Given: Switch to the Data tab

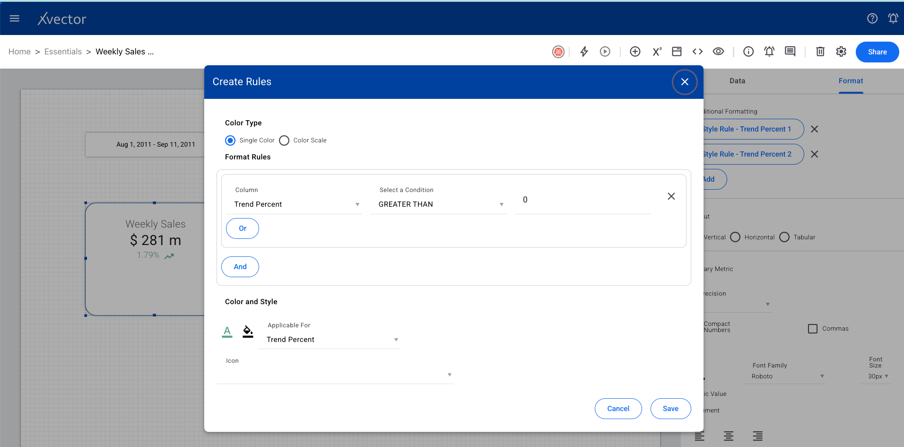Looking at the screenshot, I should 737,81.
